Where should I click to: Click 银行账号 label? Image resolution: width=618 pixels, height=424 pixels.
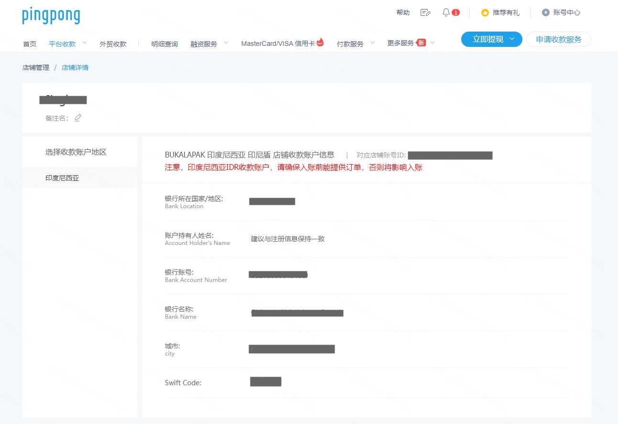tap(179, 272)
